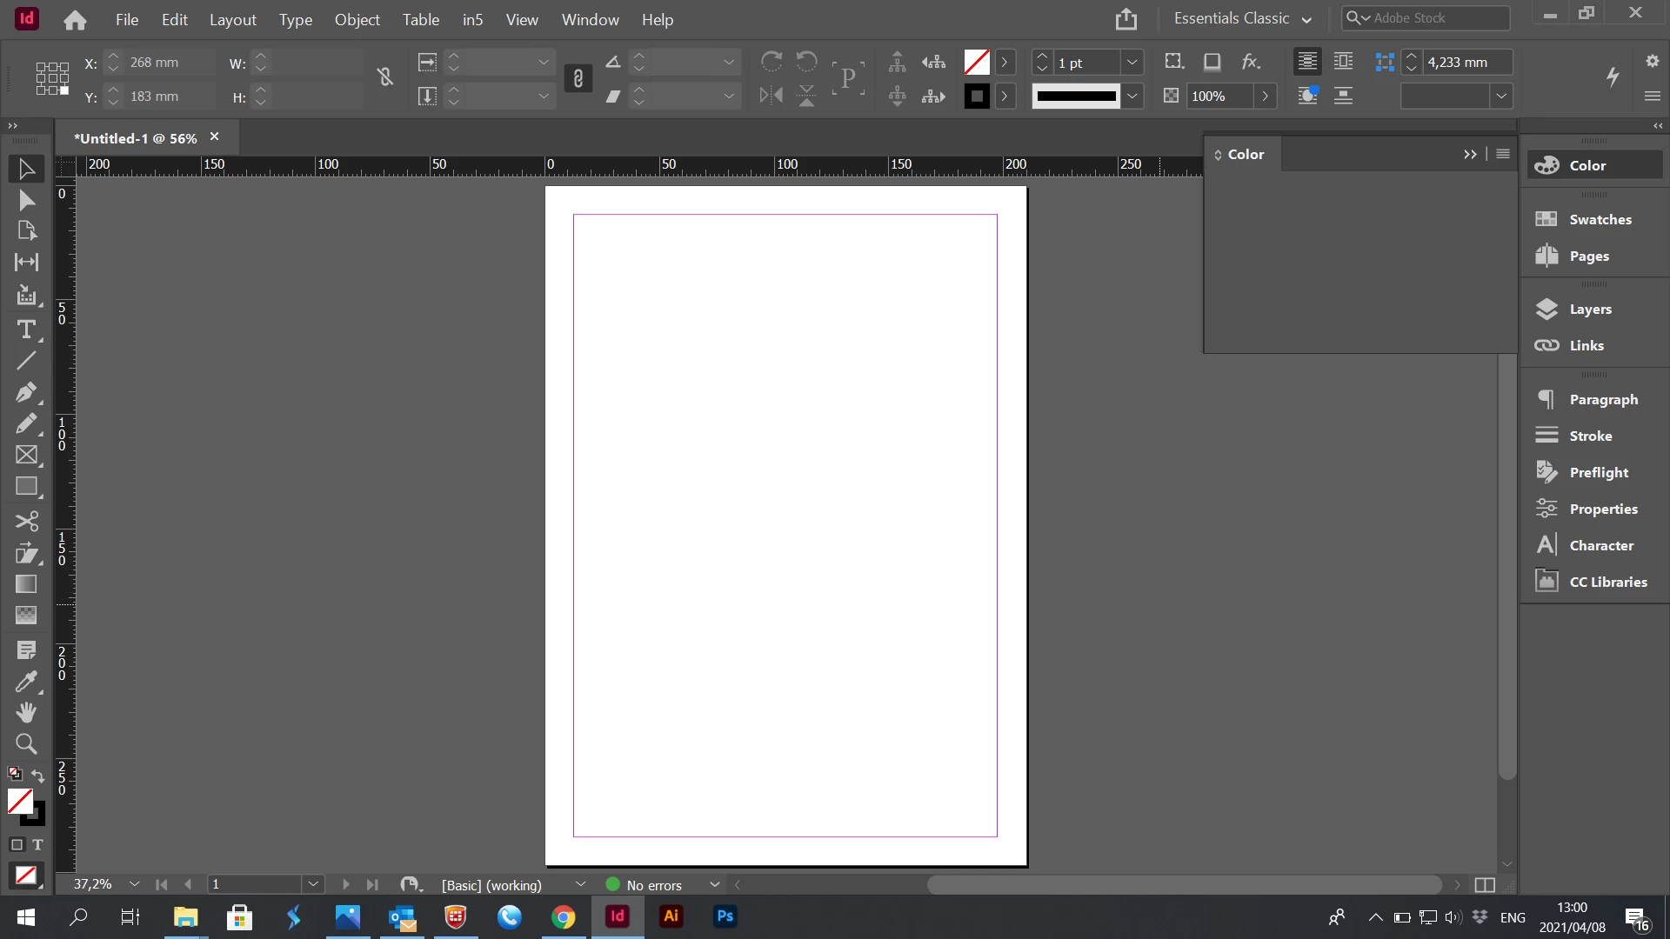Open effects fx button in control bar
The height and width of the screenshot is (939, 1670).
click(1251, 62)
